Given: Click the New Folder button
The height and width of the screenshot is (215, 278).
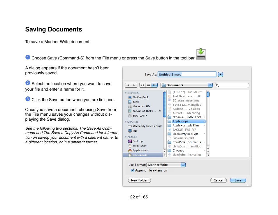Looking at the screenshot, I should point(139,180).
